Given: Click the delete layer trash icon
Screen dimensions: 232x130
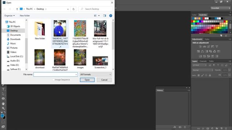Looking at the screenshot, I should 226,129.
